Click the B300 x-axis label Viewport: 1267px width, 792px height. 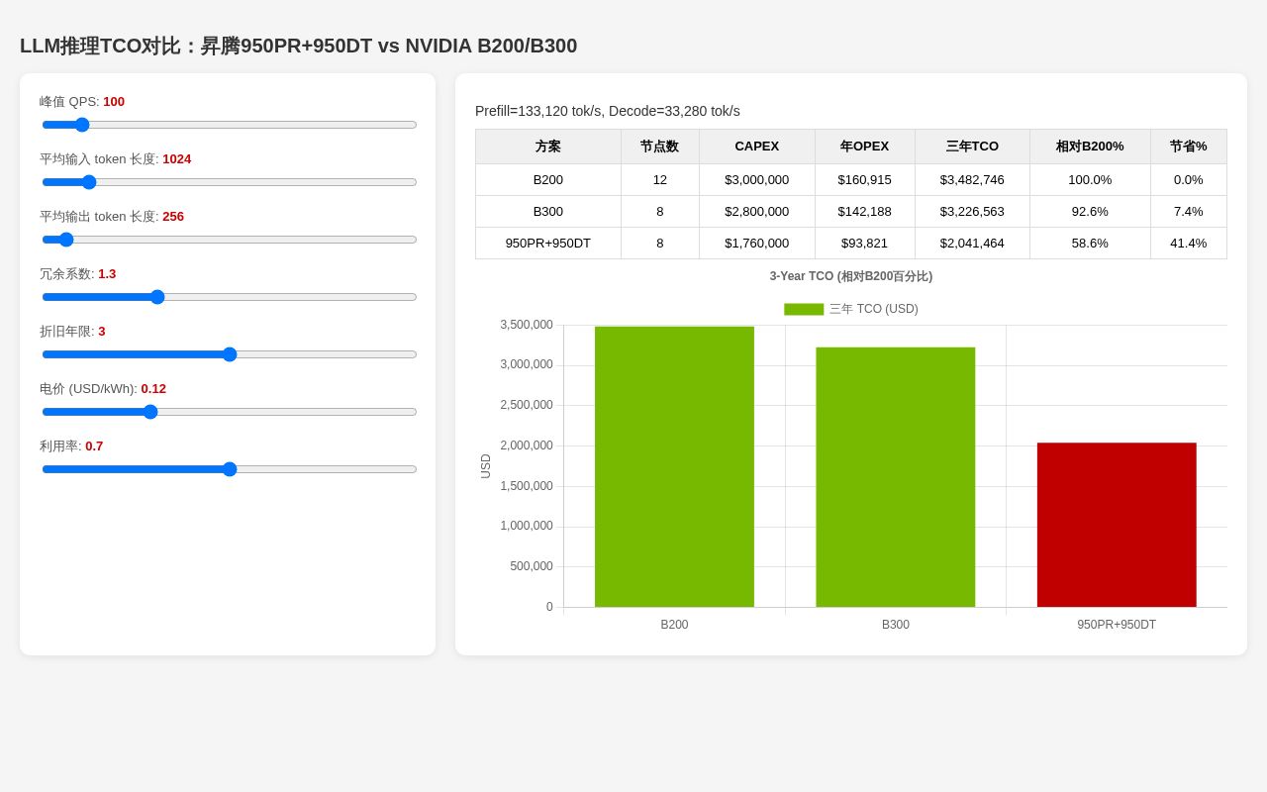(x=896, y=625)
